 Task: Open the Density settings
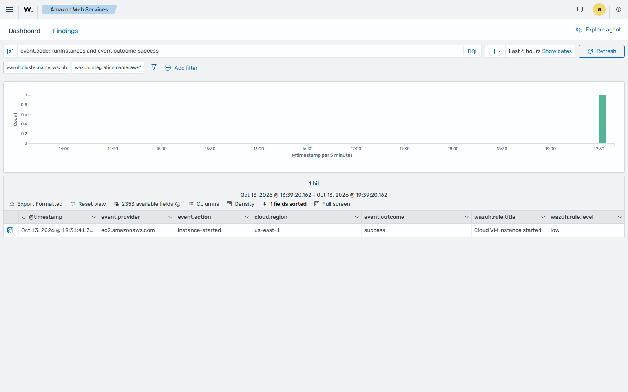pyautogui.click(x=241, y=204)
